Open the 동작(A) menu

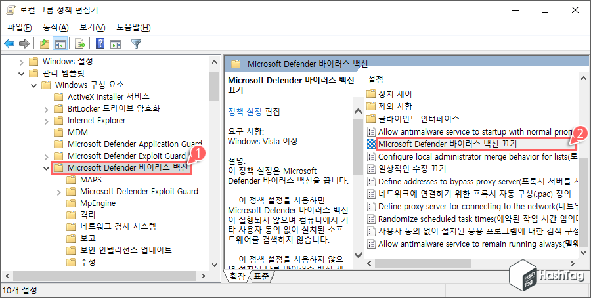[x=56, y=27]
